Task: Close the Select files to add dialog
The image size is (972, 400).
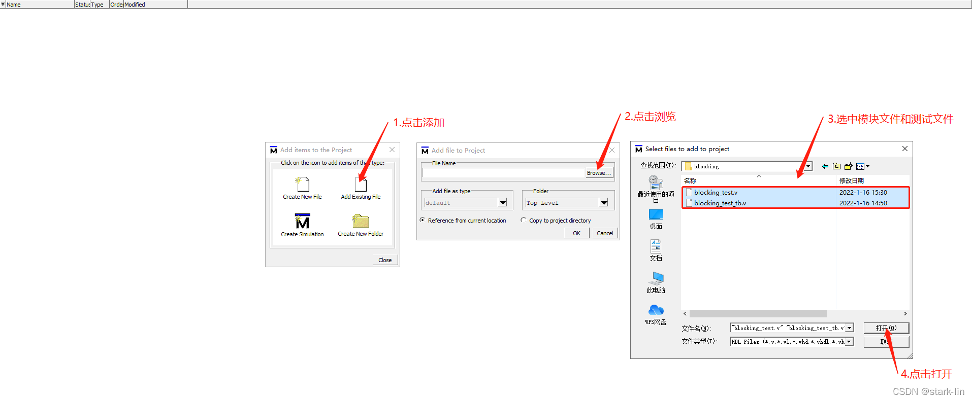Action: [x=904, y=149]
